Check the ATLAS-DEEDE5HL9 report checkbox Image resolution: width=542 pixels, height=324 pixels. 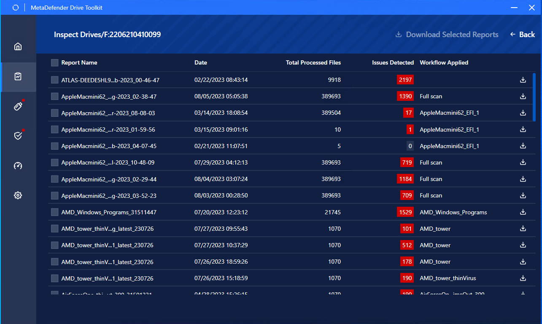click(54, 80)
